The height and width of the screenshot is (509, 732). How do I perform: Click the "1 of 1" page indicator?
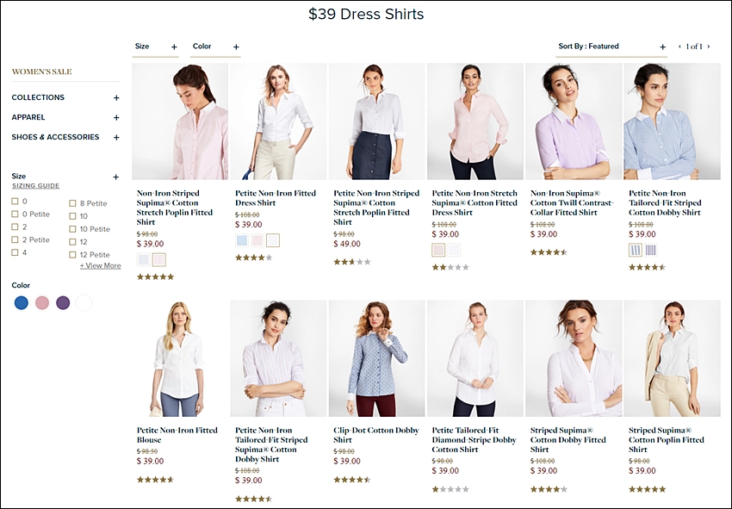[694, 47]
